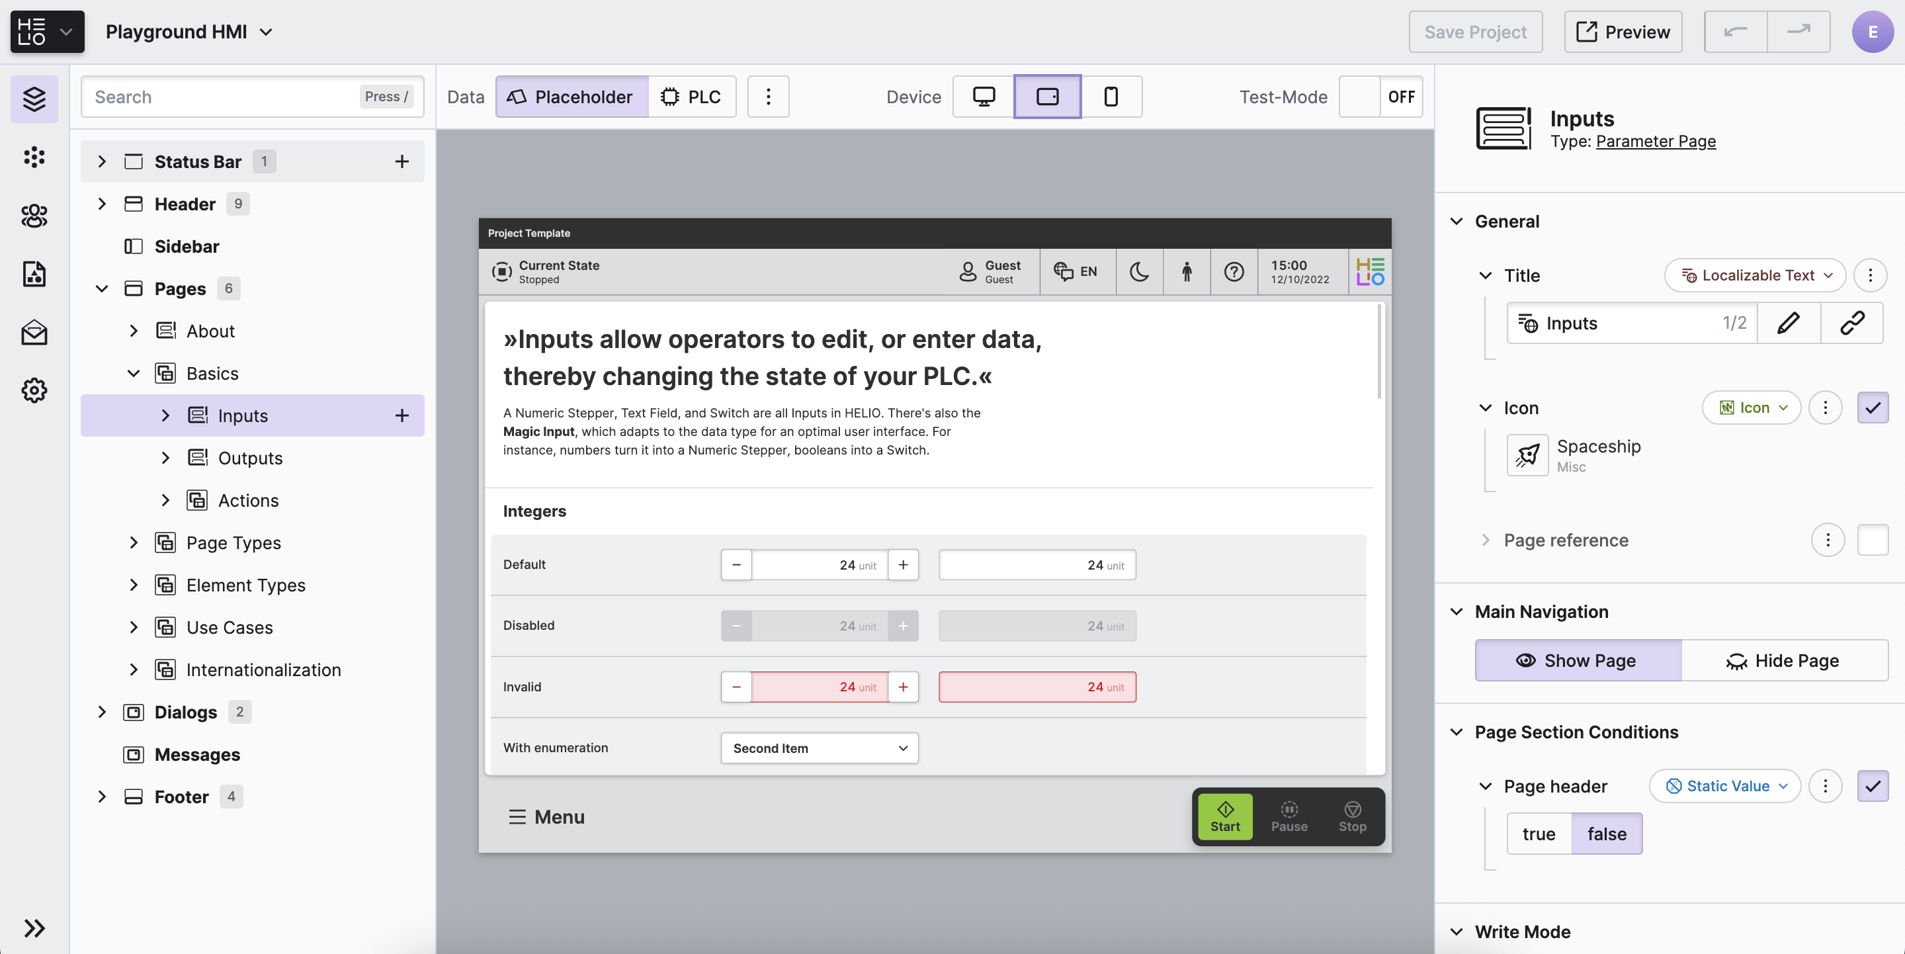Expand the Page Types tree item
This screenshot has width=1905, height=954.
click(x=134, y=542)
